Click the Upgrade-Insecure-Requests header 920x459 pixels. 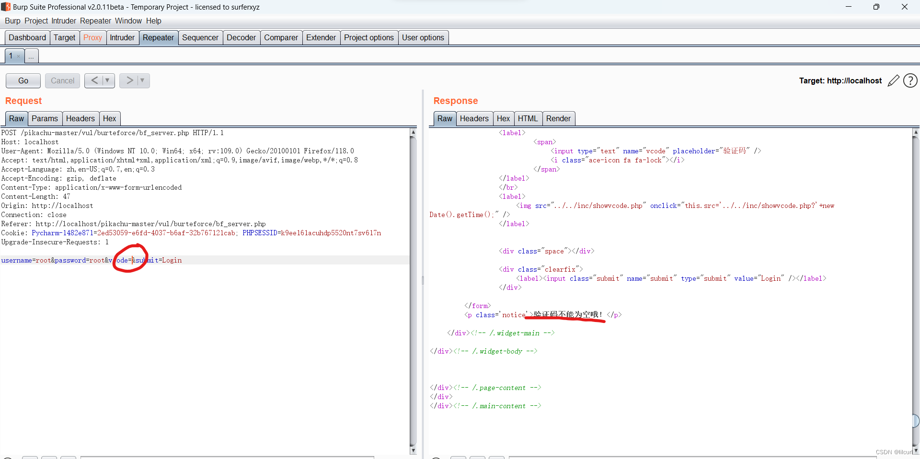pos(55,242)
